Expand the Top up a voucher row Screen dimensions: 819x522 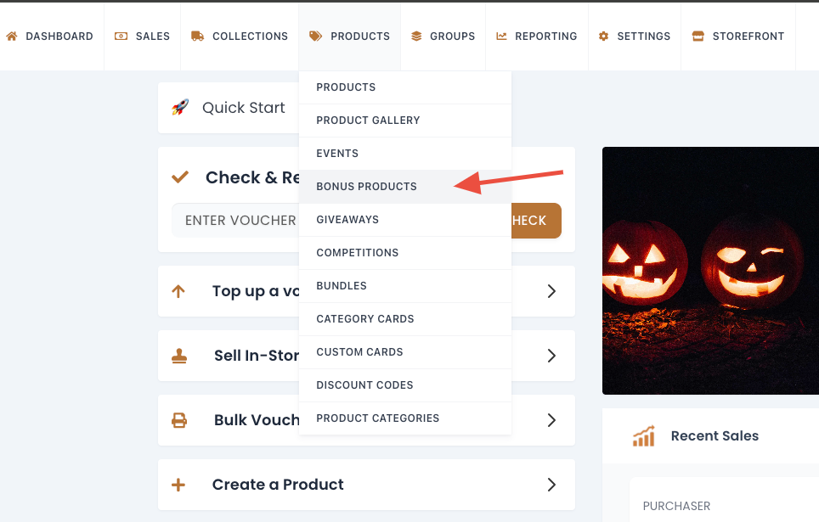tap(551, 291)
